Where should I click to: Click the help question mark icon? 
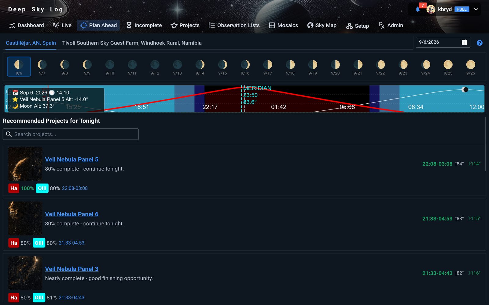[480, 43]
